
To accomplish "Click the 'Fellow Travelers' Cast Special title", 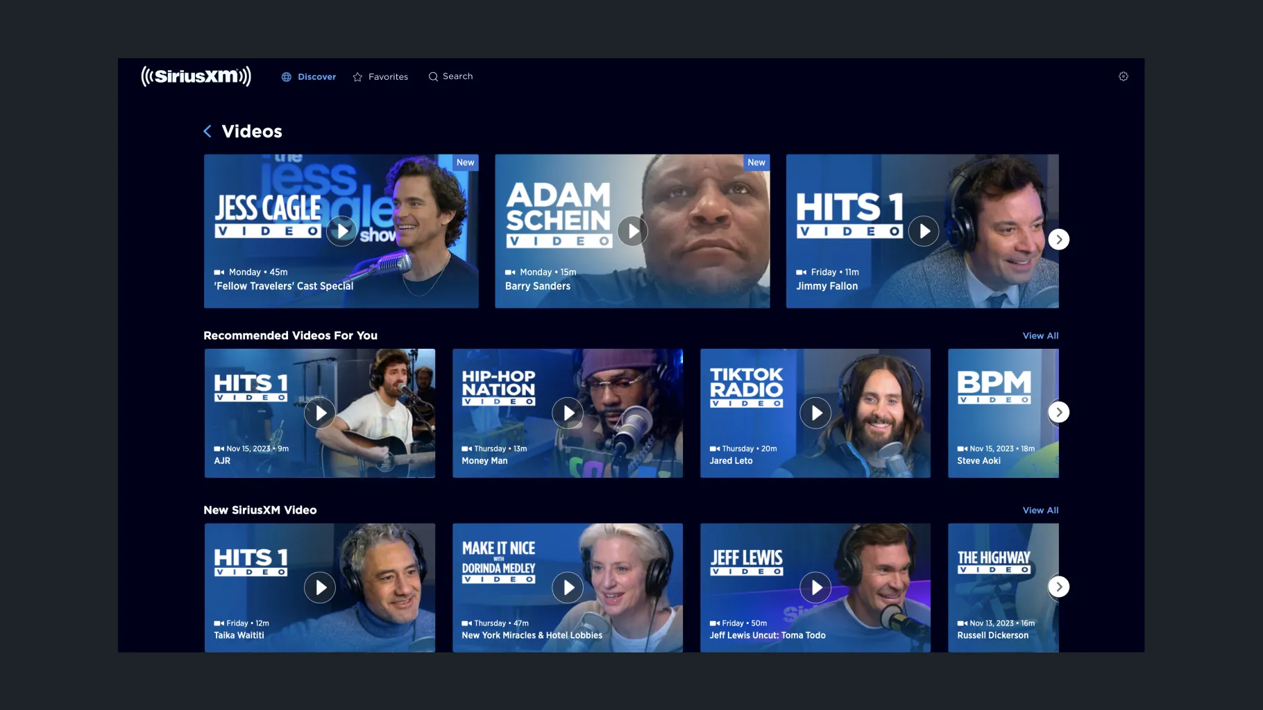I will click(x=283, y=286).
